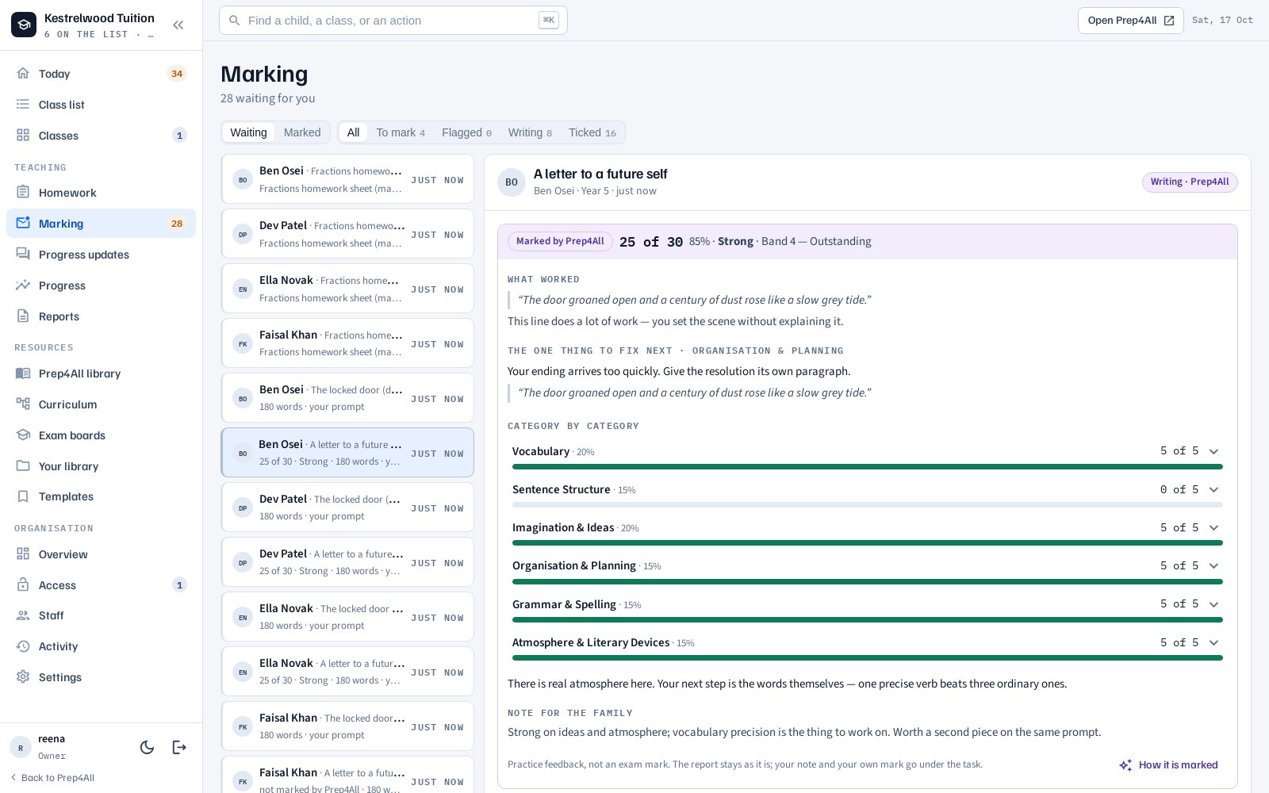Open Settings from the sidebar
The height and width of the screenshot is (793, 1269).
pos(101,677)
